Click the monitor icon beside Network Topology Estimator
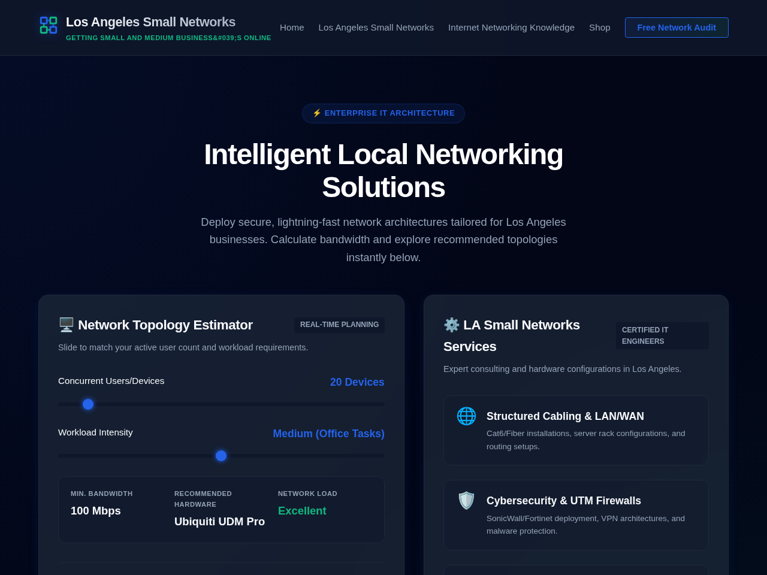767x575 pixels. [x=66, y=325]
